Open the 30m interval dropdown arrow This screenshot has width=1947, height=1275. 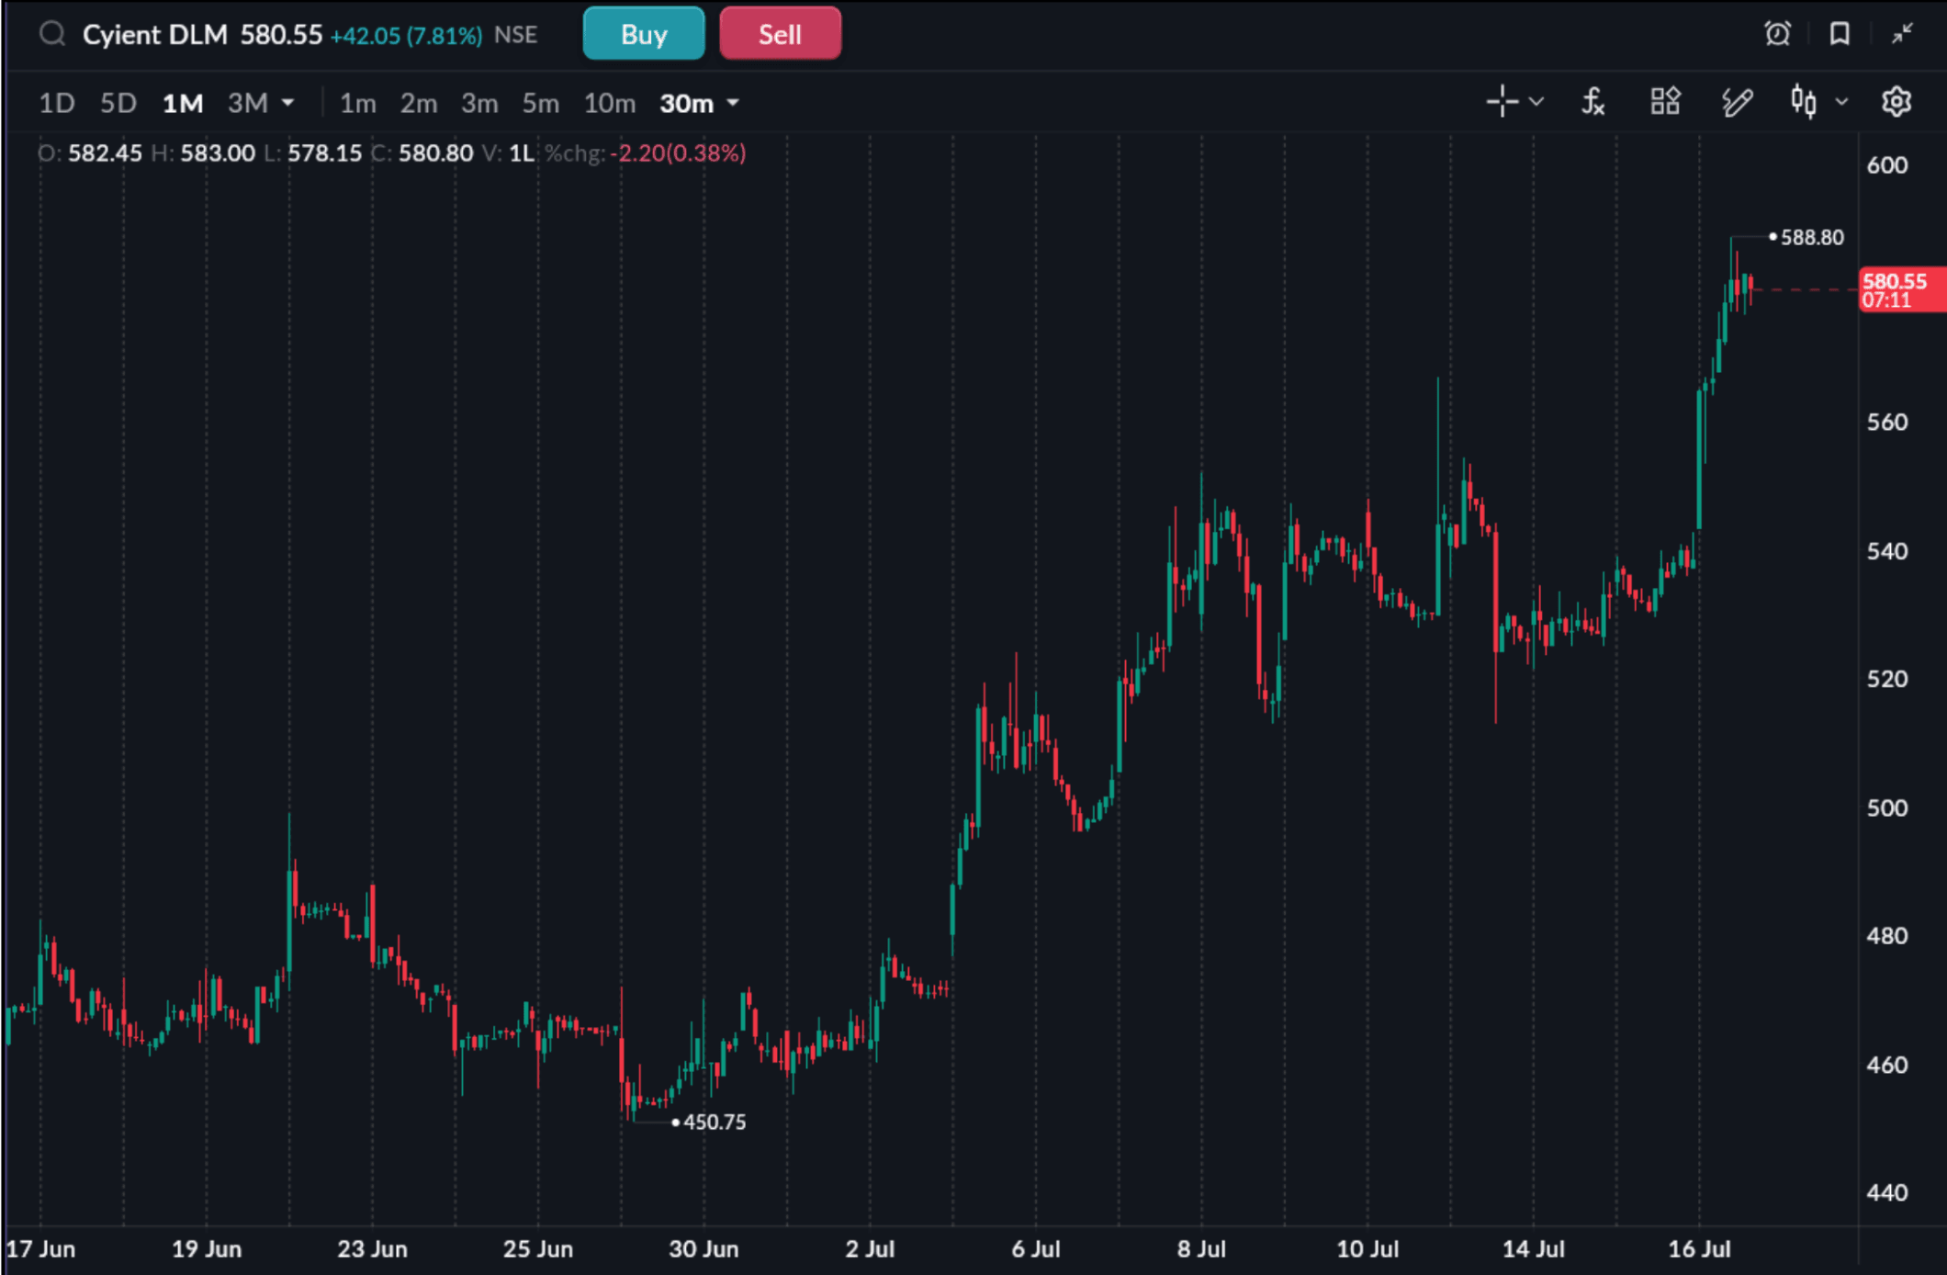[x=733, y=104]
